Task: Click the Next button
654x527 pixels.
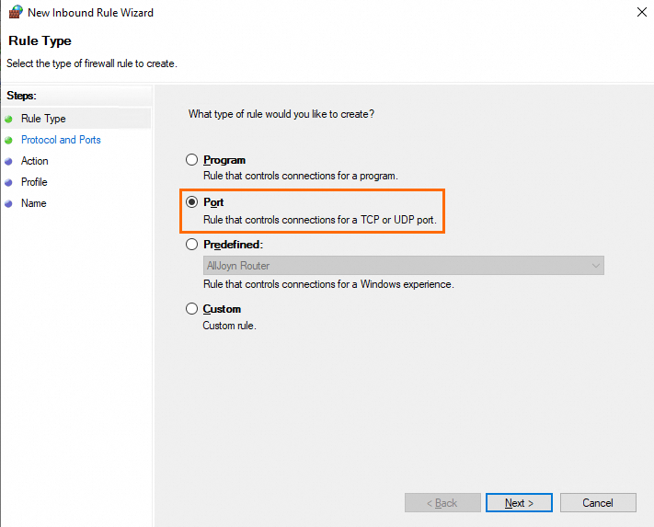Action: (x=519, y=503)
